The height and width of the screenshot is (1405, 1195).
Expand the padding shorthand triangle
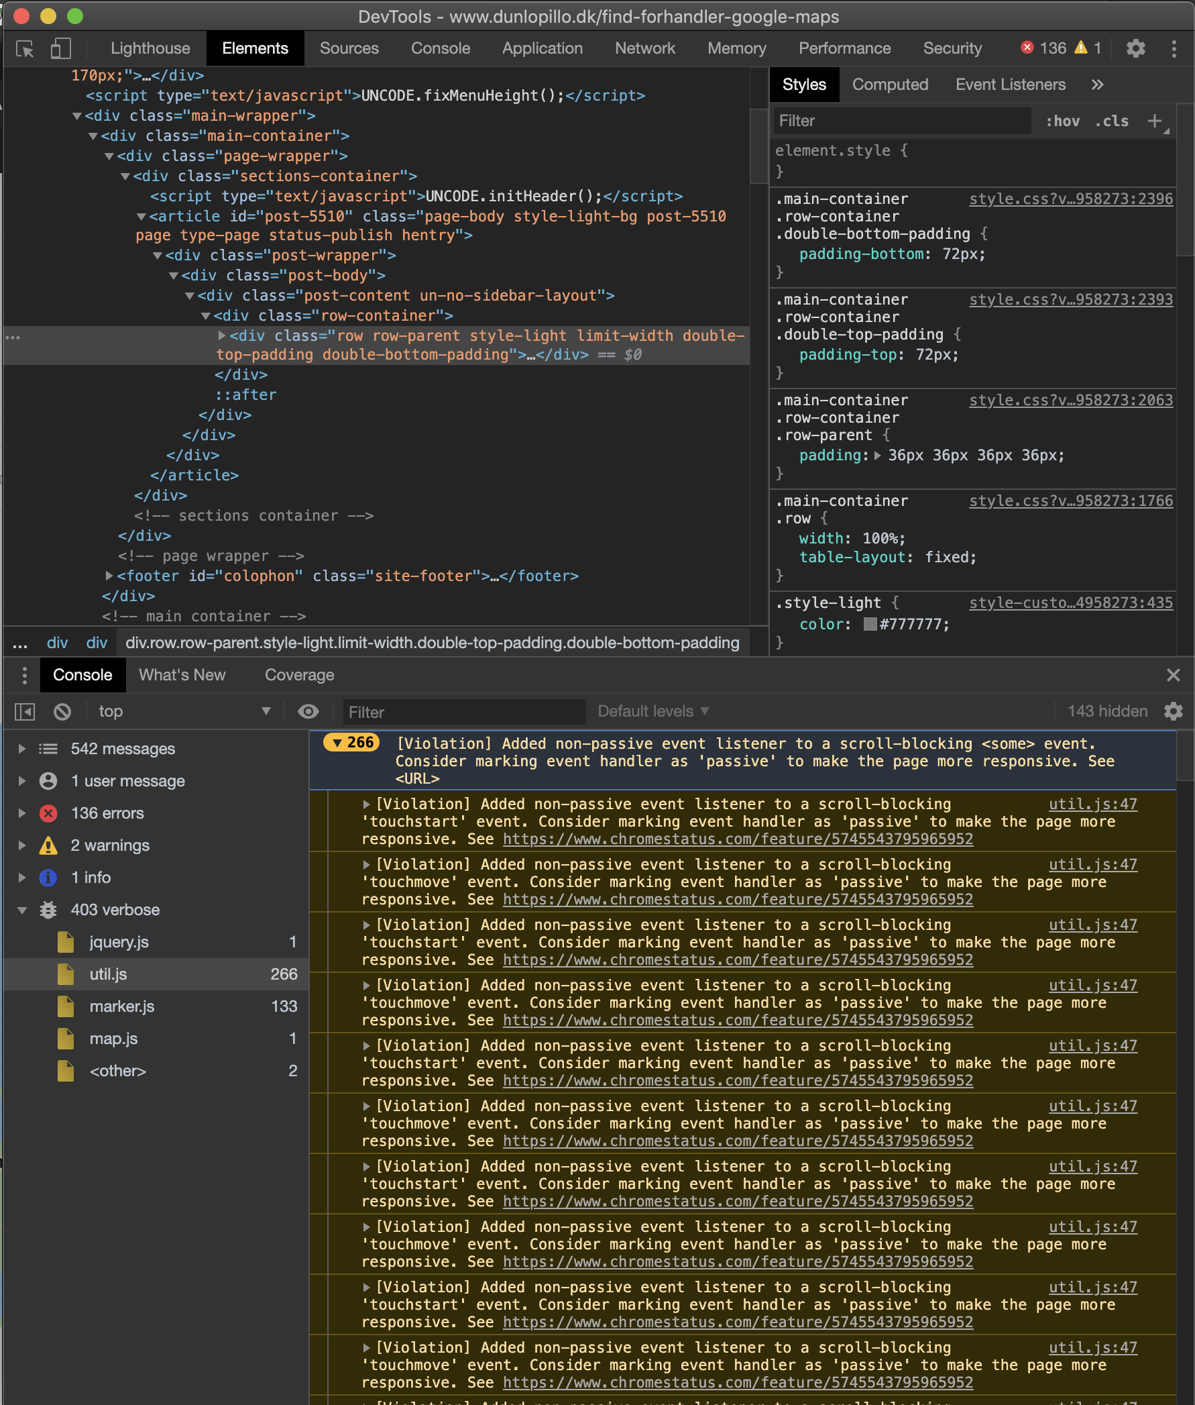[x=878, y=456]
